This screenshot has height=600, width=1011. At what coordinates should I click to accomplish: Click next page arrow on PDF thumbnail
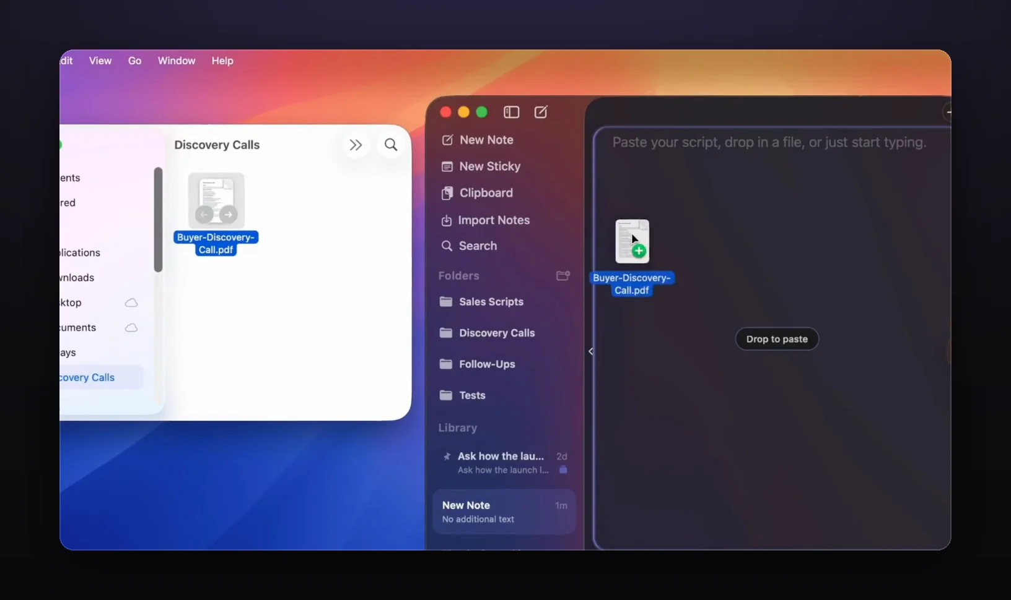228,215
